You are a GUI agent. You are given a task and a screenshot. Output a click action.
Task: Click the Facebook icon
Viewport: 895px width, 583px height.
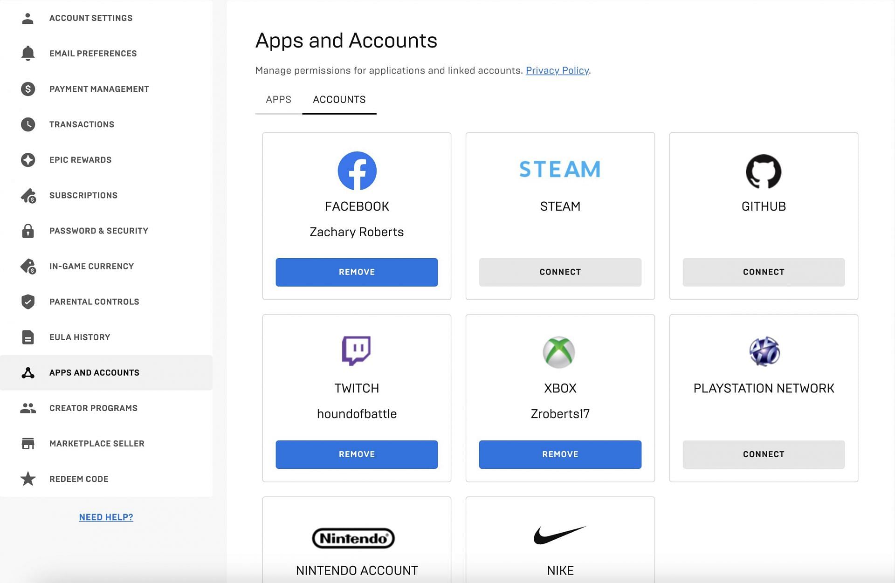point(356,170)
